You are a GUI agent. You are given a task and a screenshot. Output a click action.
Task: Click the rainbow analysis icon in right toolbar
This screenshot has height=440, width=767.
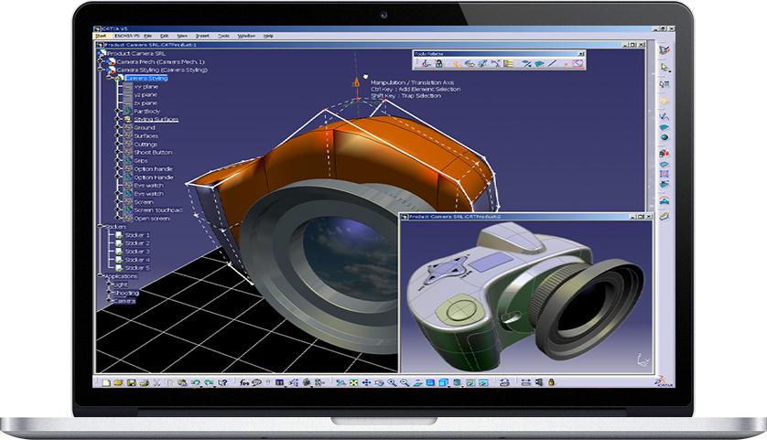click(x=664, y=199)
